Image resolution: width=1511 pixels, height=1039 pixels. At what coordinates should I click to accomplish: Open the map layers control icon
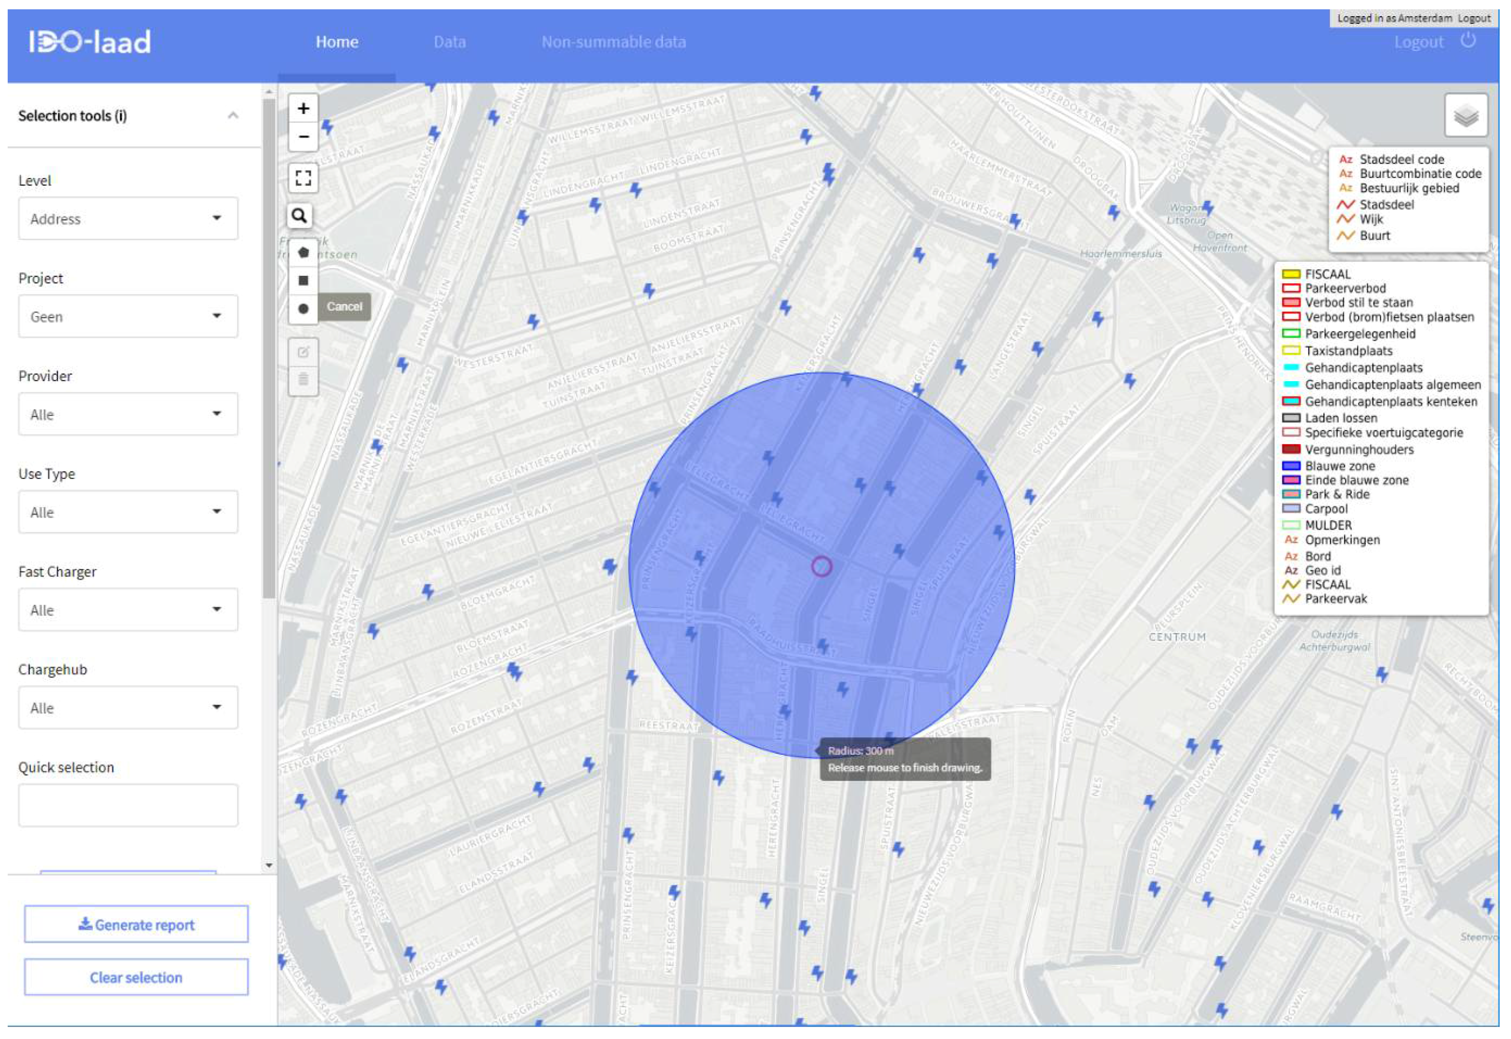pos(1465,116)
